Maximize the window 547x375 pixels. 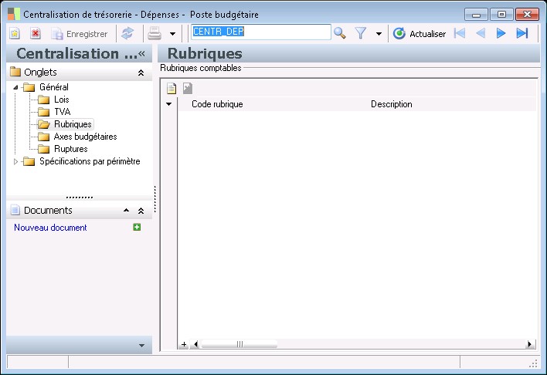[501, 15]
